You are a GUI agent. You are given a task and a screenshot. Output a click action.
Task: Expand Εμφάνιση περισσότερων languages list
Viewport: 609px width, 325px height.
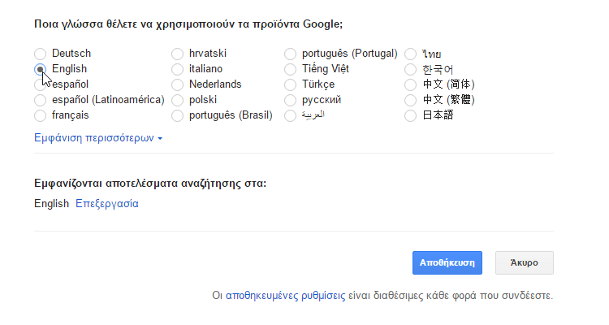[98, 138]
